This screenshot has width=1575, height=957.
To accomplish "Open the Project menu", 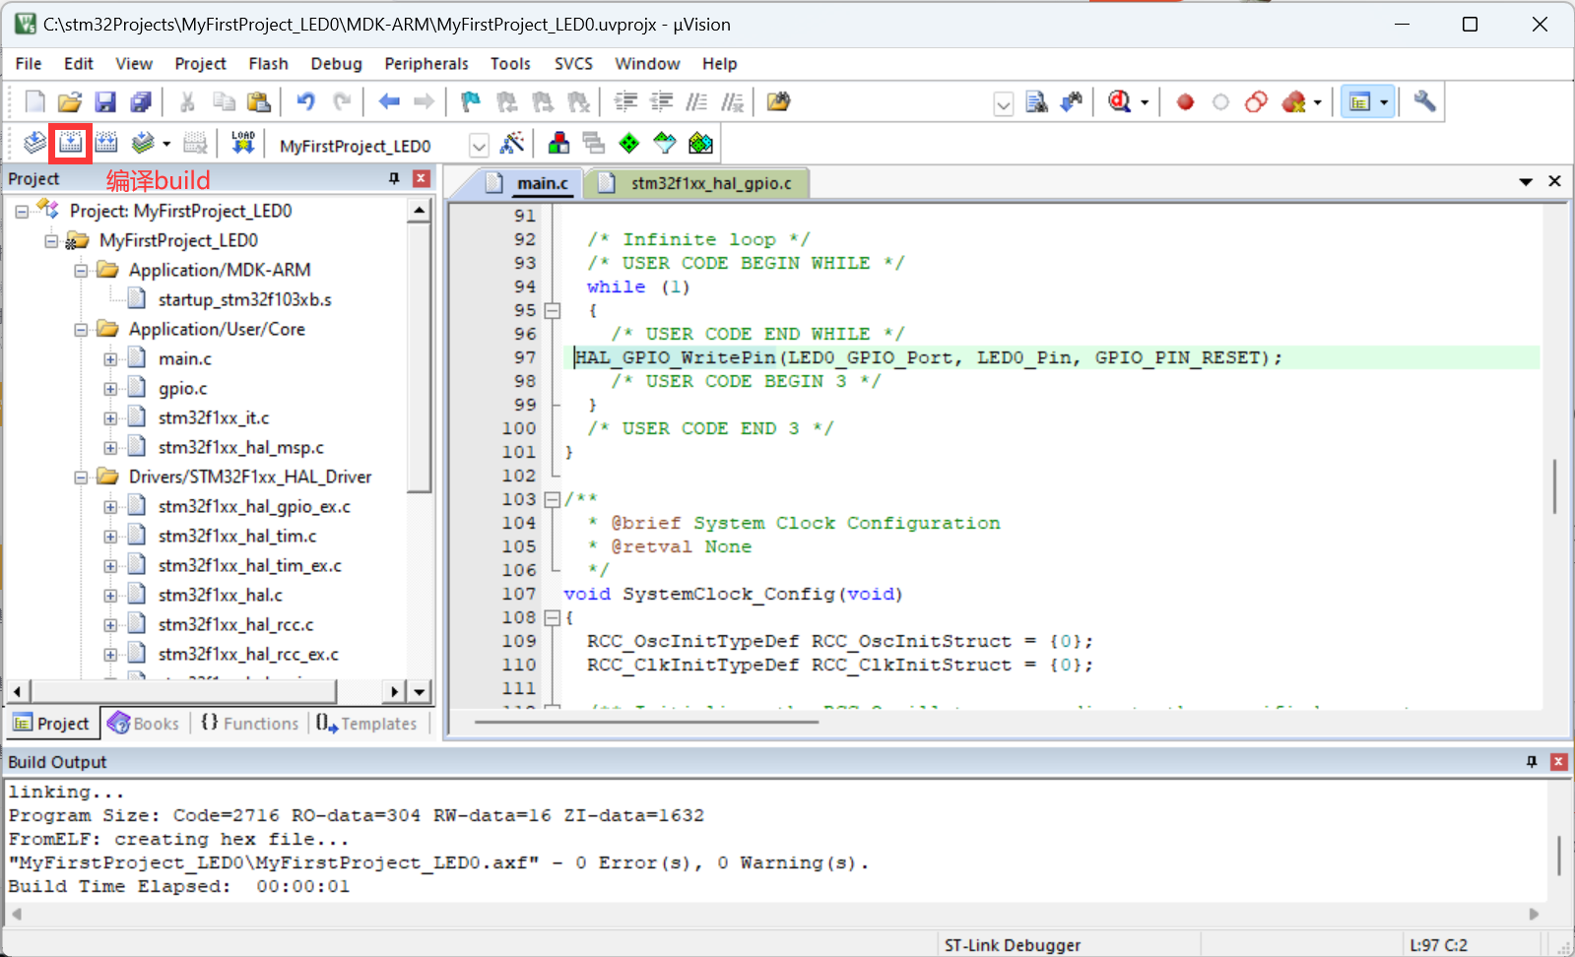I will 200,63.
